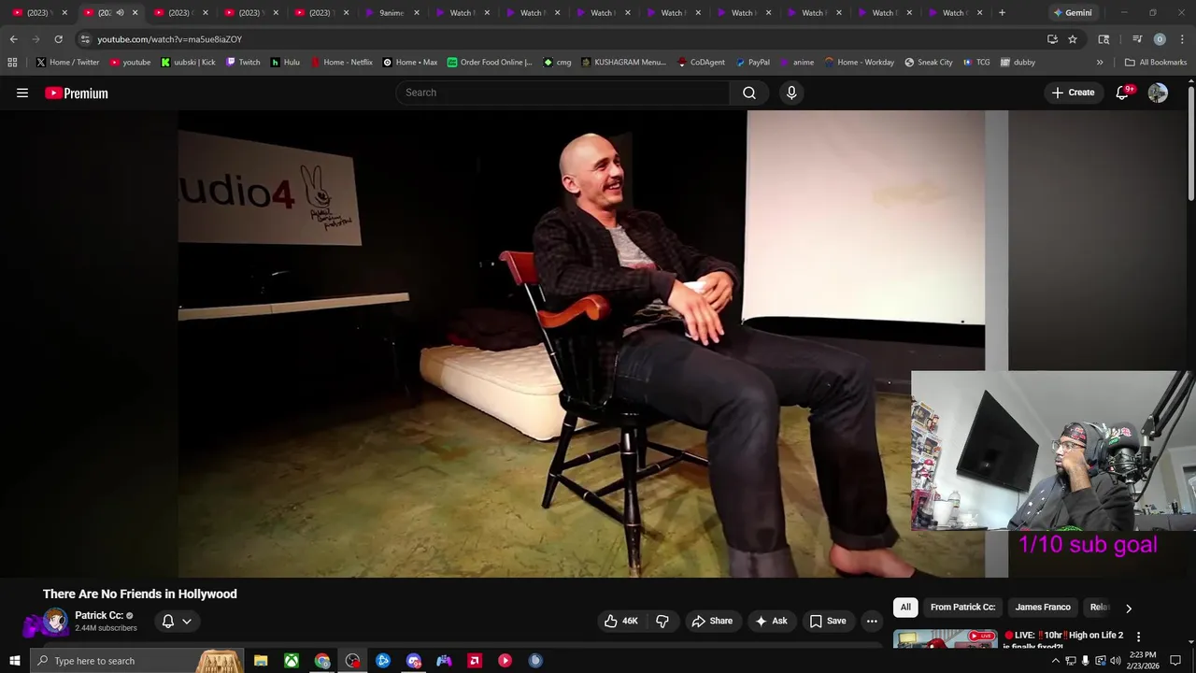This screenshot has height=673, width=1196.
Task: Click the search magnifier button
Action: point(749,93)
